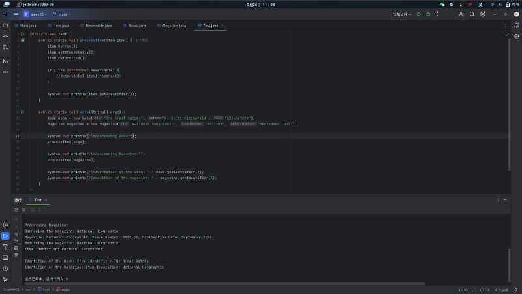The width and height of the screenshot is (522, 294).
Task: Open Notifications bell icon
Action: coord(516,25)
